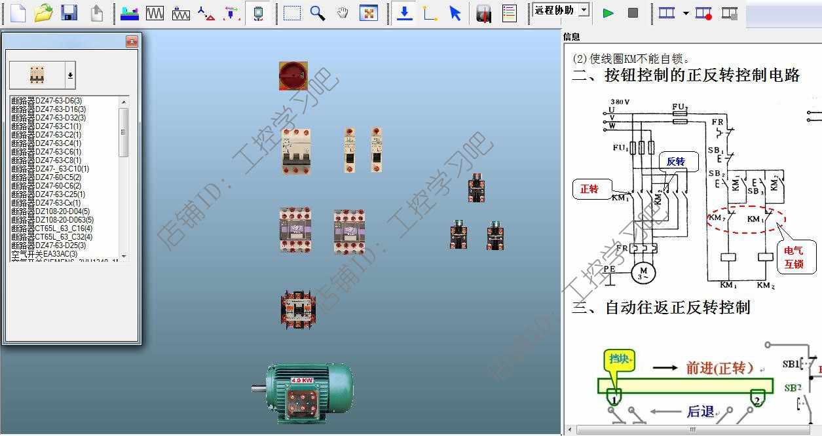Viewport: 822px width, 436px height.
Task: Select list item 断路器DZ47-63-C6(1)
Action: click(x=47, y=151)
